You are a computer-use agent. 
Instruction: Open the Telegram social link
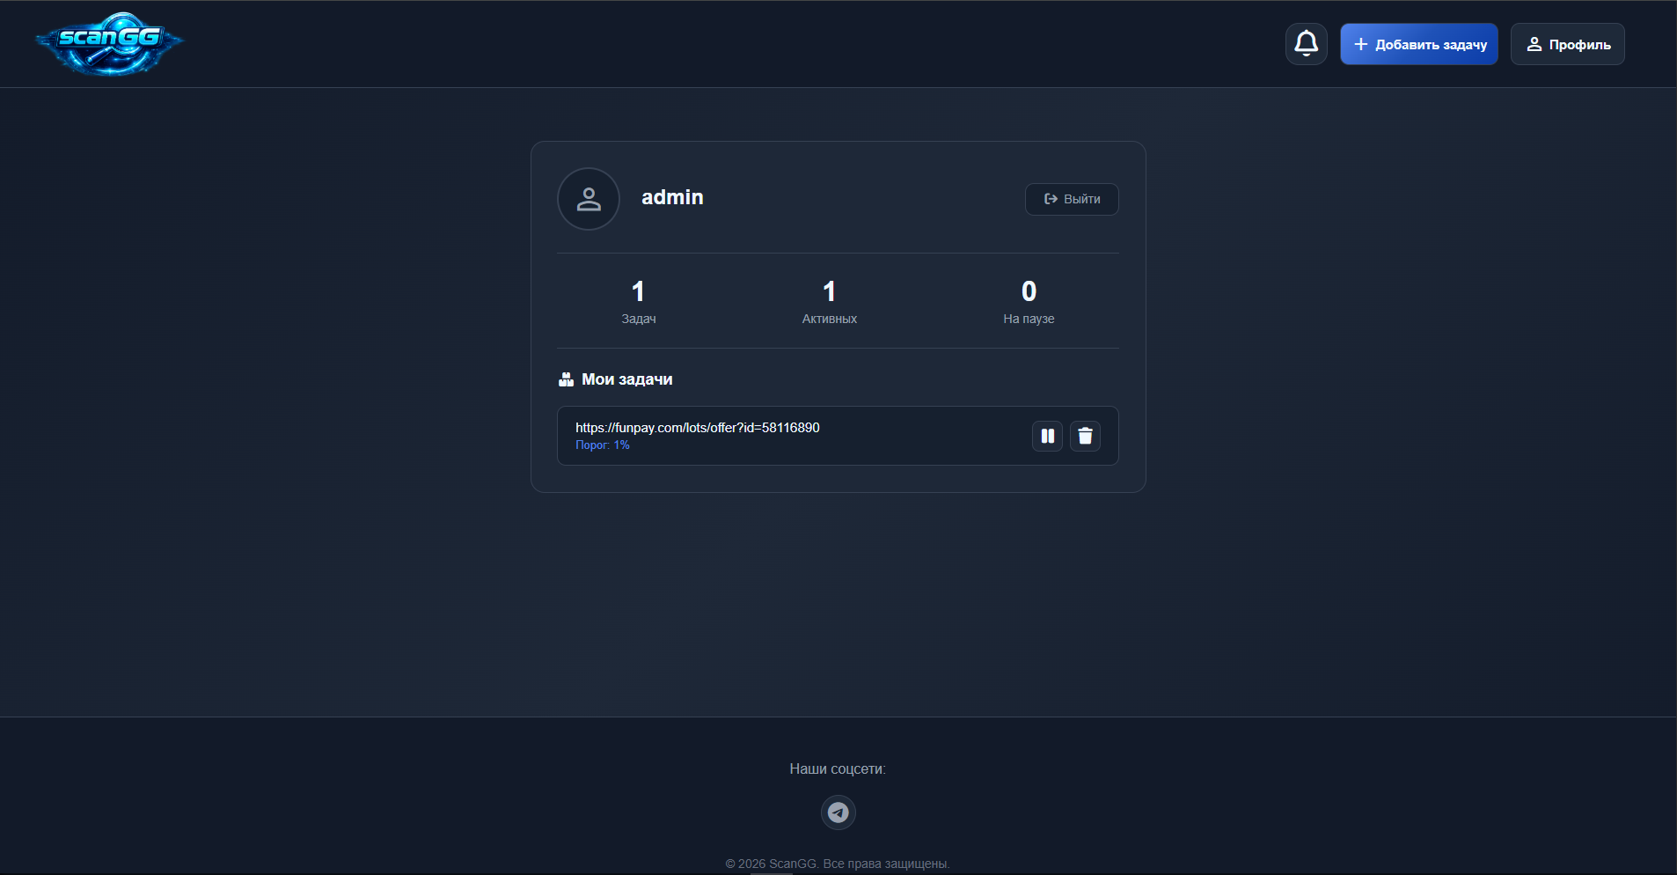click(x=838, y=812)
